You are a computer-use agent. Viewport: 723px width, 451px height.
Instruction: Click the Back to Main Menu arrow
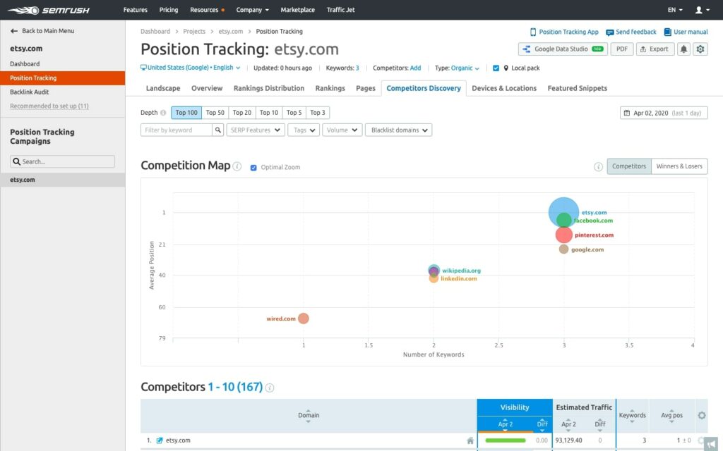14,31
